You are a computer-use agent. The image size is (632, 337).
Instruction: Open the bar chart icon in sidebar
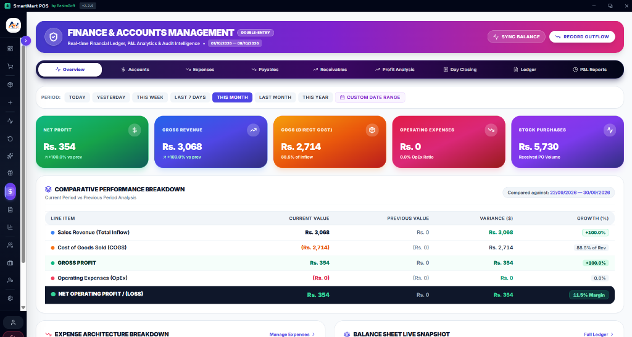coord(10,227)
